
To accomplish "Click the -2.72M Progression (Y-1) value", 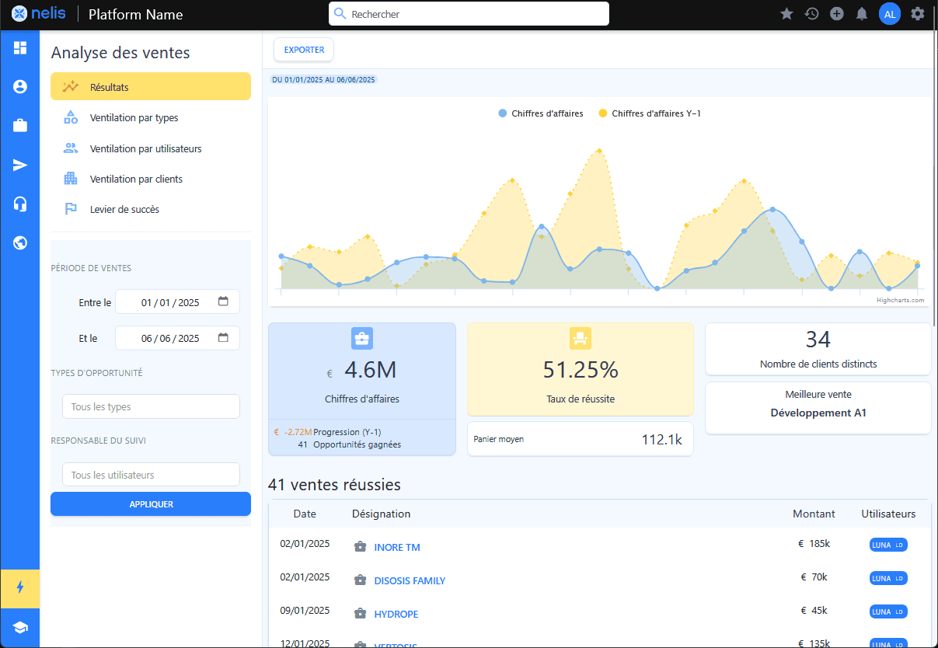I will point(298,432).
